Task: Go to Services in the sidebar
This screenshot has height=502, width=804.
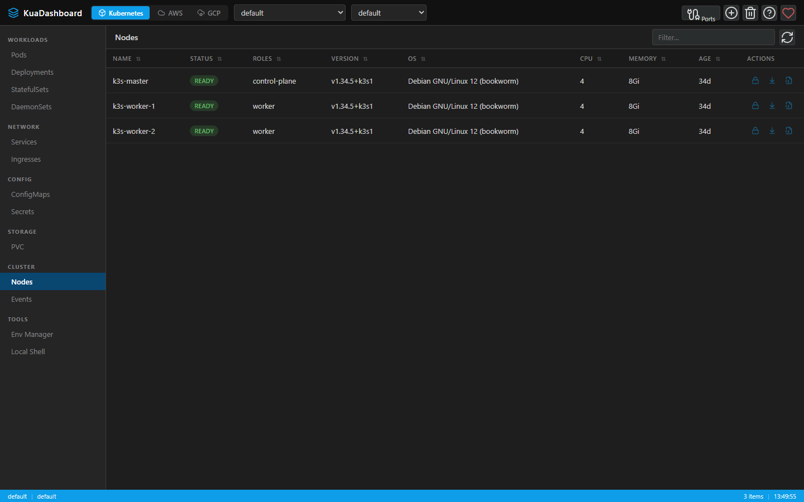Action: tap(52, 142)
